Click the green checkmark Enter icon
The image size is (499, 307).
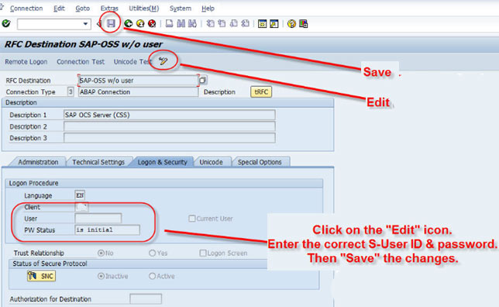[6, 23]
